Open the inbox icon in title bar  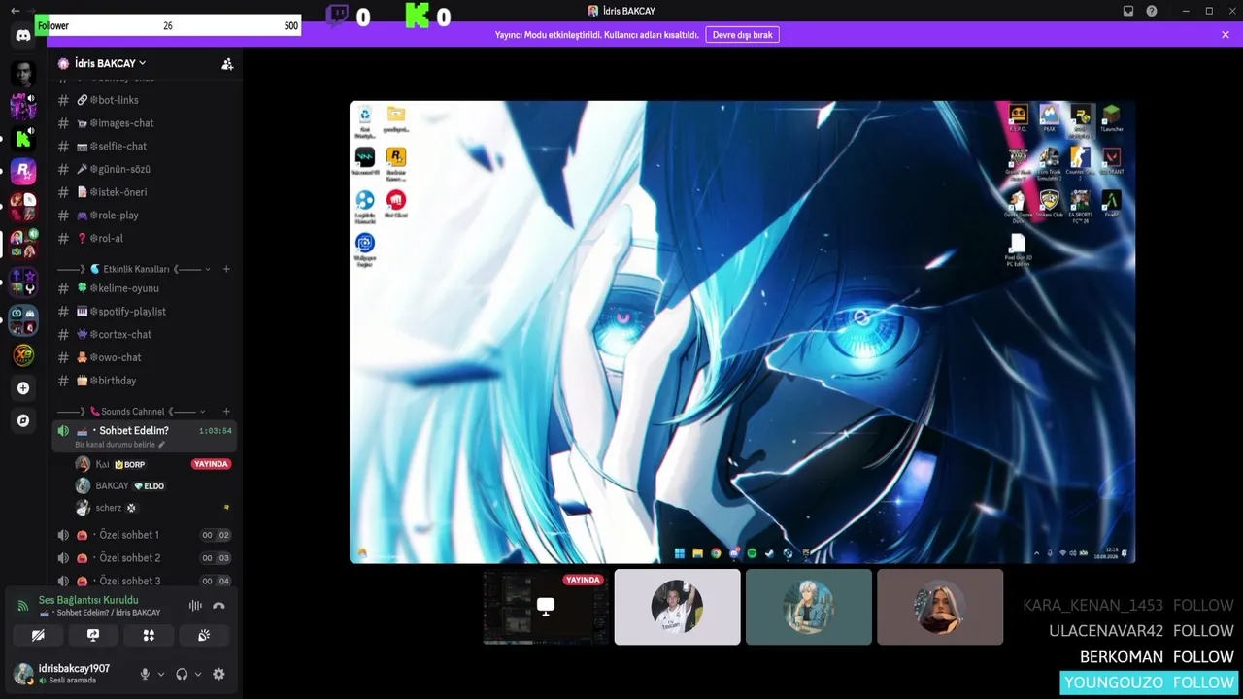[x=1128, y=11]
